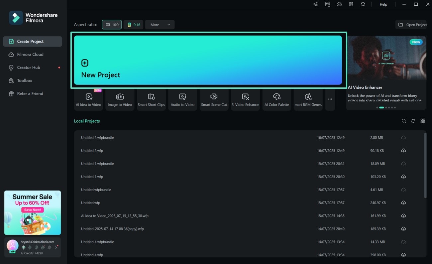
Task: Click the Wondershare Filmora logo
Action: click(x=33, y=18)
